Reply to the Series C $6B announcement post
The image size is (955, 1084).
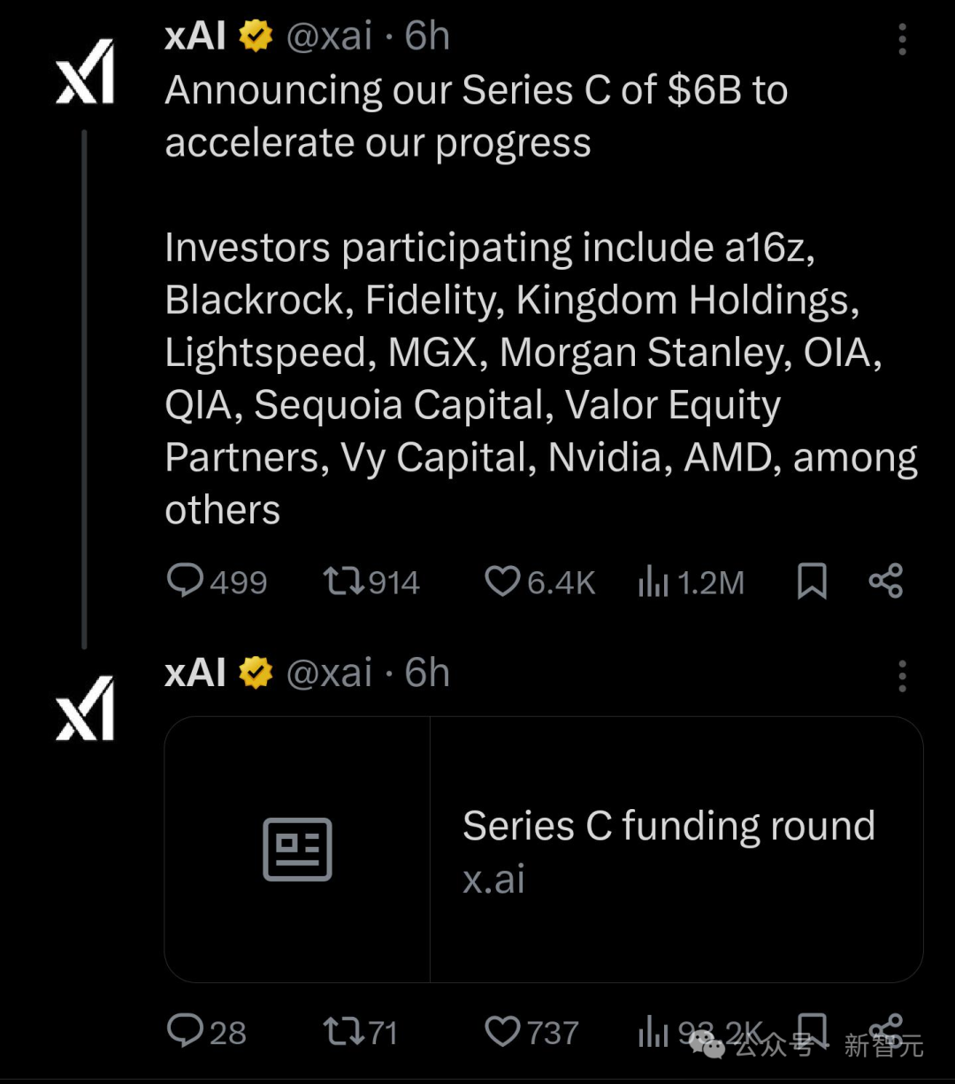point(186,582)
